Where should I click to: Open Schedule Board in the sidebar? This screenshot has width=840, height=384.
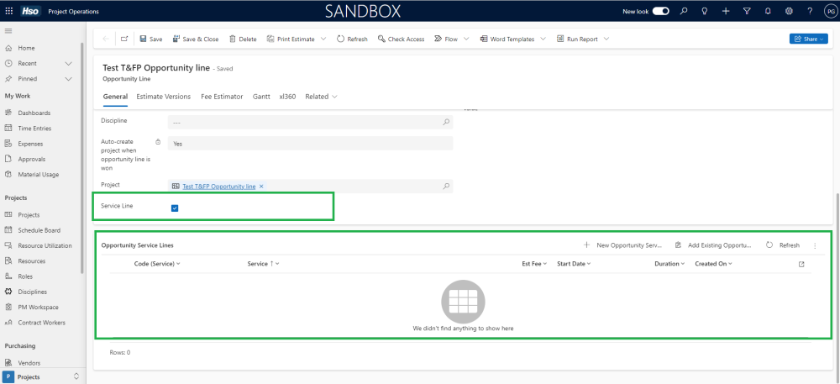point(39,230)
